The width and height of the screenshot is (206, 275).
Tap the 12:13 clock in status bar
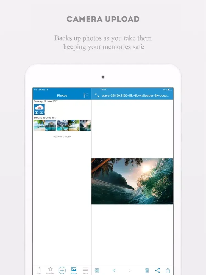coord(103,90)
